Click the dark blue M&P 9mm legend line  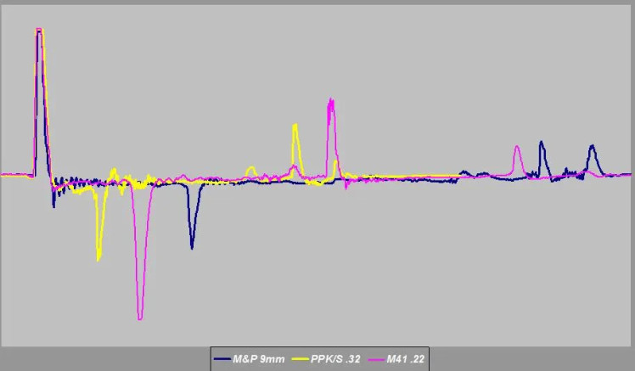(x=222, y=359)
